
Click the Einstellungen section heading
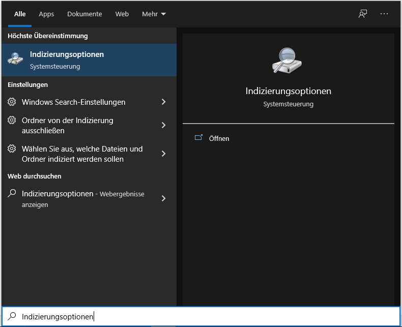(27, 84)
